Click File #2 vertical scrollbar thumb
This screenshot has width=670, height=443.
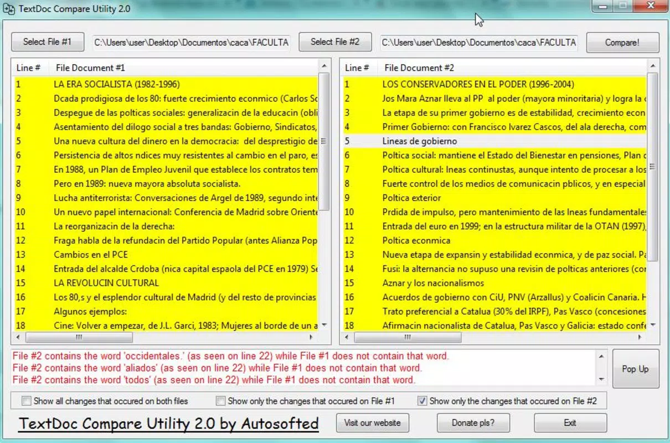(653, 166)
